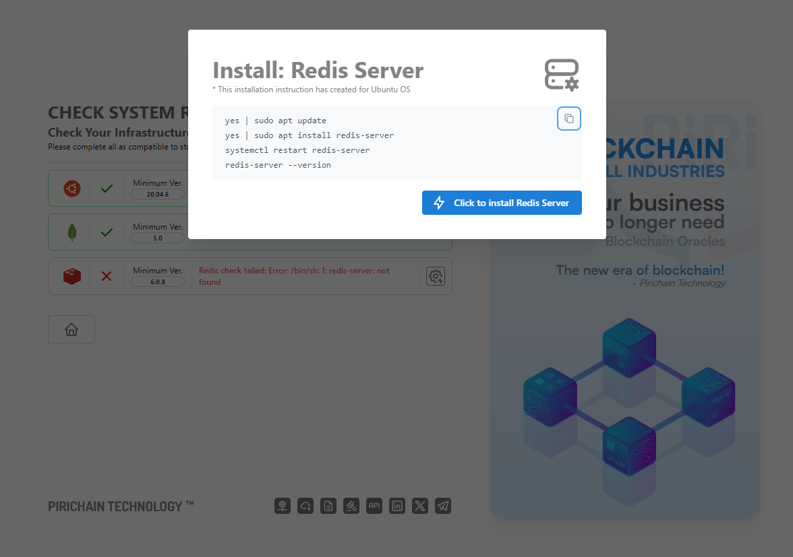
Task: Open Pirichain's LinkedIn page
Action: (x=397, y=506)
